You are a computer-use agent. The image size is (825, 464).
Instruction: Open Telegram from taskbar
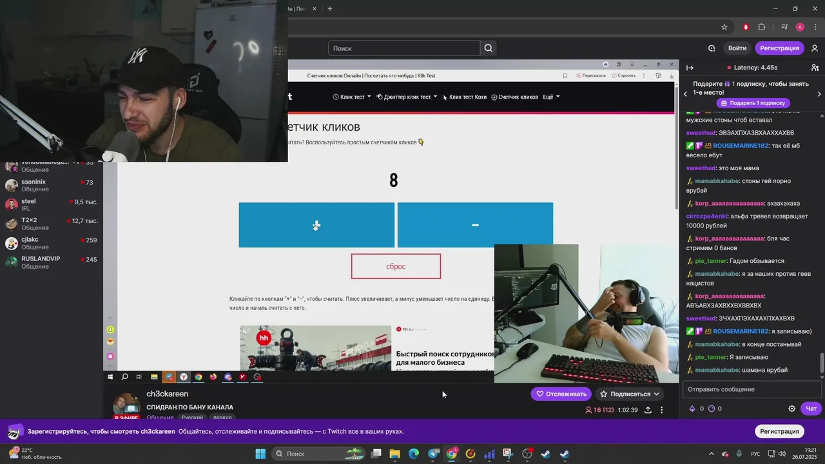click(x=433, y=454)
